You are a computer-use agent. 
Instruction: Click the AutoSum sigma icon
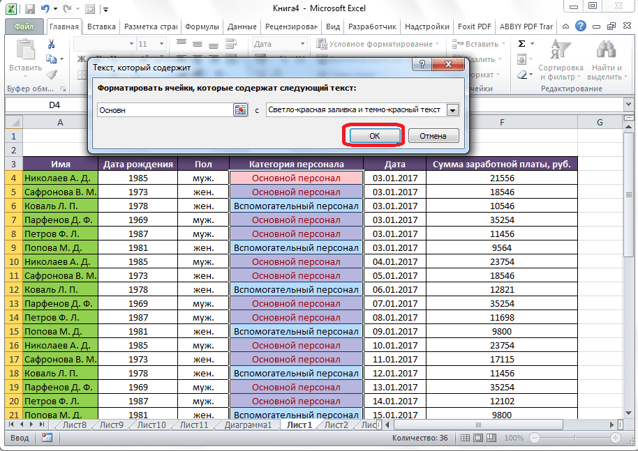(521, 43)
